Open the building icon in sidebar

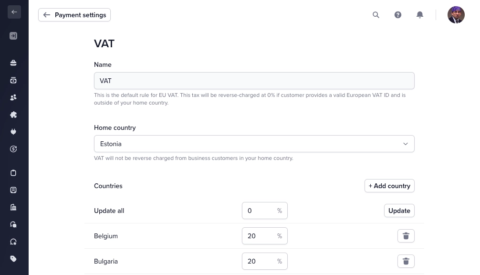click(13, 207)
